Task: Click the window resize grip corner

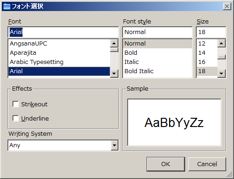Action: tap(230, 174)
